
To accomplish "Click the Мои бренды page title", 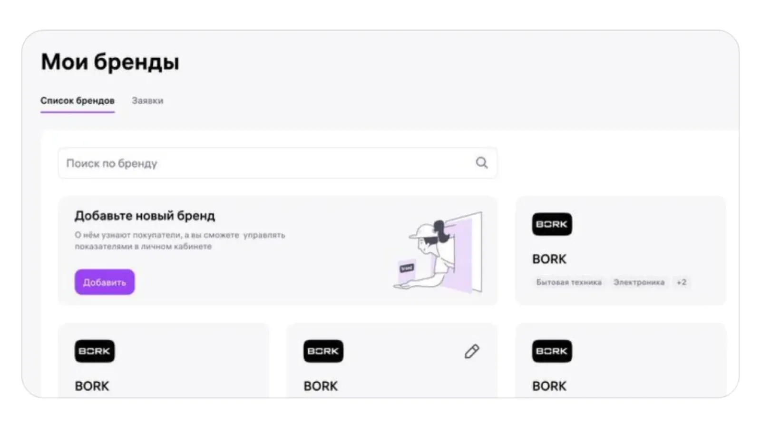I will [x=110, y=62].
